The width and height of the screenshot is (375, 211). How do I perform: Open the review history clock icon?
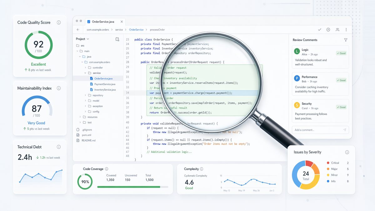tap(328, 29)
